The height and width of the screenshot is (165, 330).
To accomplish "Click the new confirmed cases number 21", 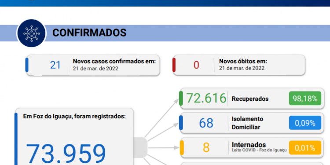I will click(55, 65).
